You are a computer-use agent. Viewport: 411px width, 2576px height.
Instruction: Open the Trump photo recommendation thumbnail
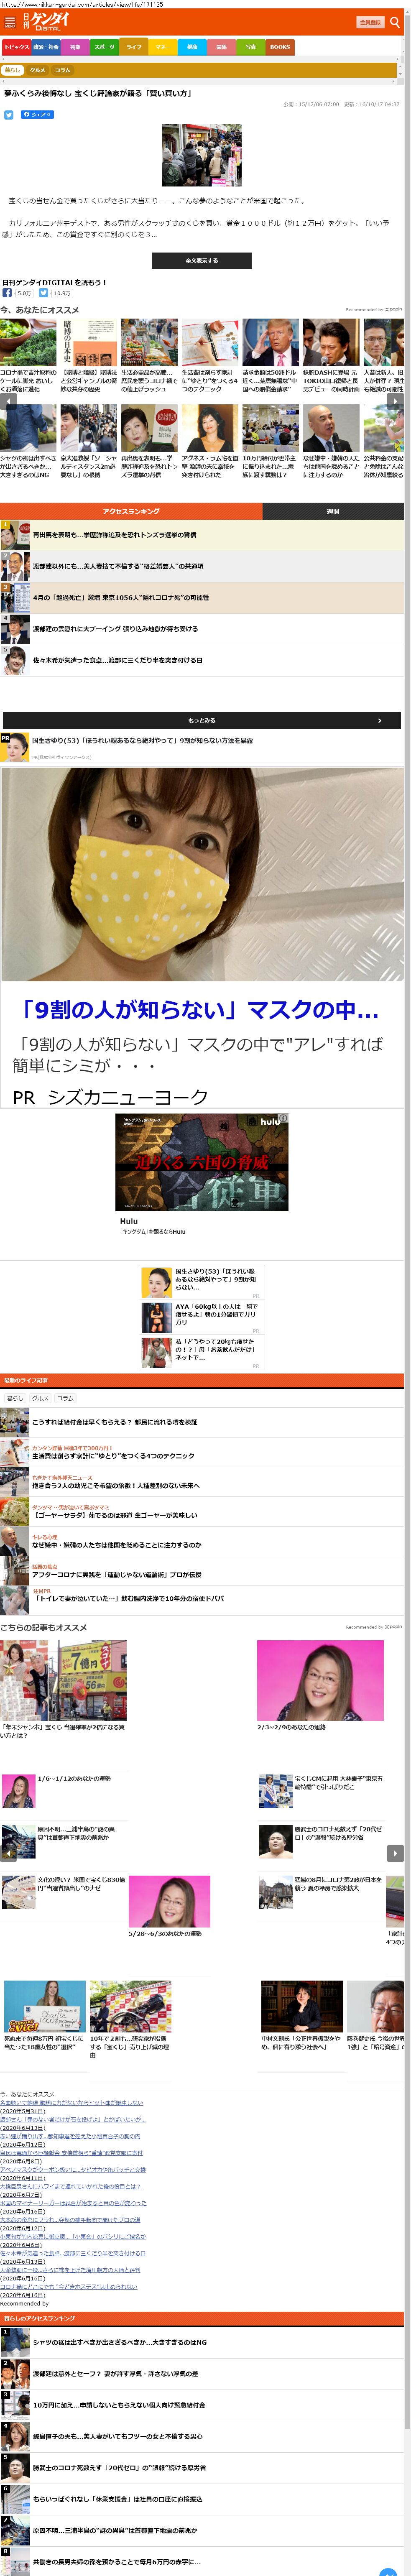click(270, 343)
